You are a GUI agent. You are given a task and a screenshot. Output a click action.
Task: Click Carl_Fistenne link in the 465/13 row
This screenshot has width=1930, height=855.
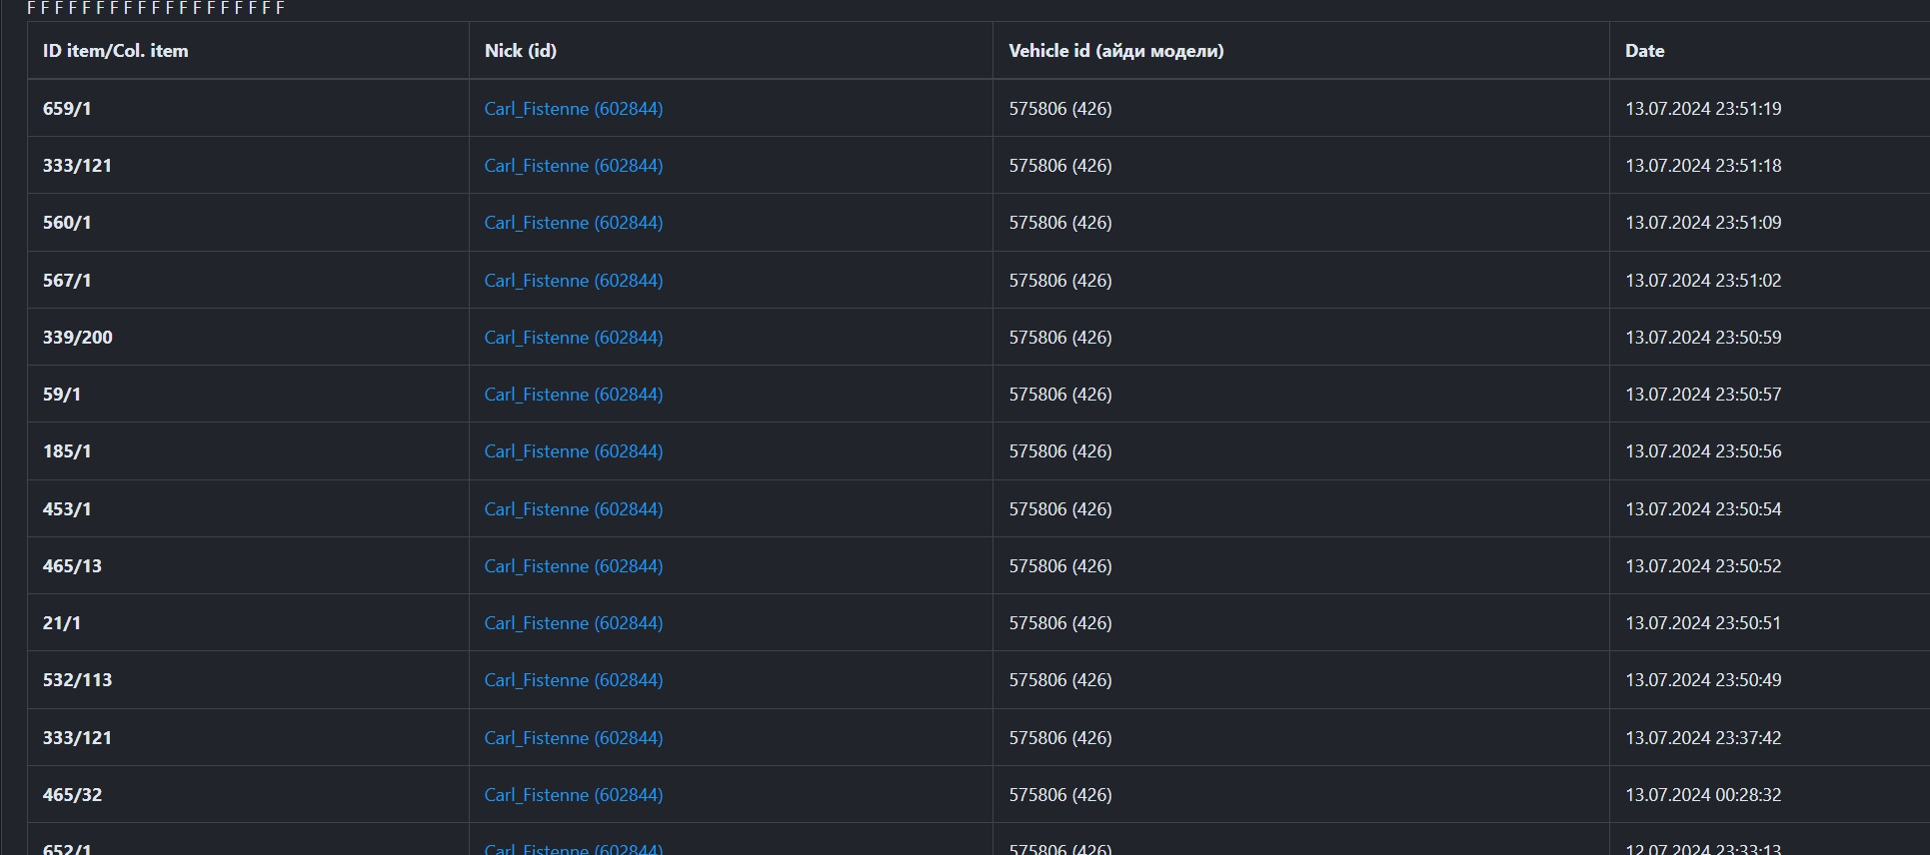[x=573, y=566]
